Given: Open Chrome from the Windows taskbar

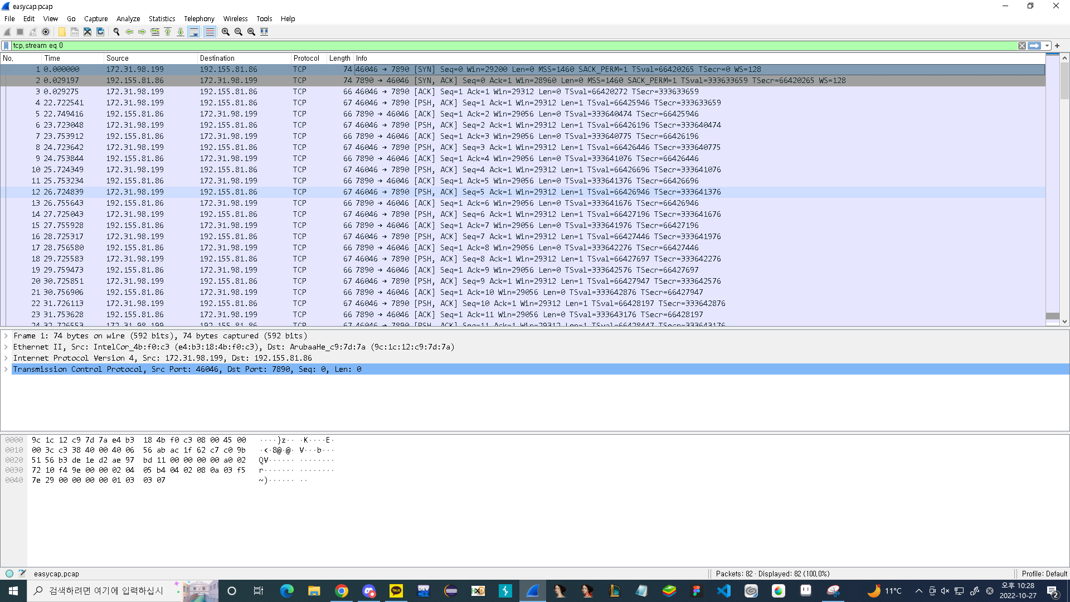Looking at the screenshot, I should point(342,591).
